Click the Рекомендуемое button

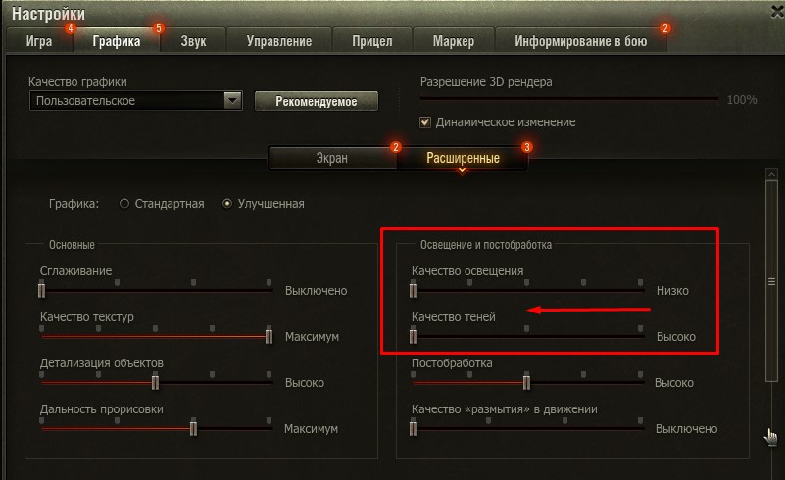pos(317,101)
